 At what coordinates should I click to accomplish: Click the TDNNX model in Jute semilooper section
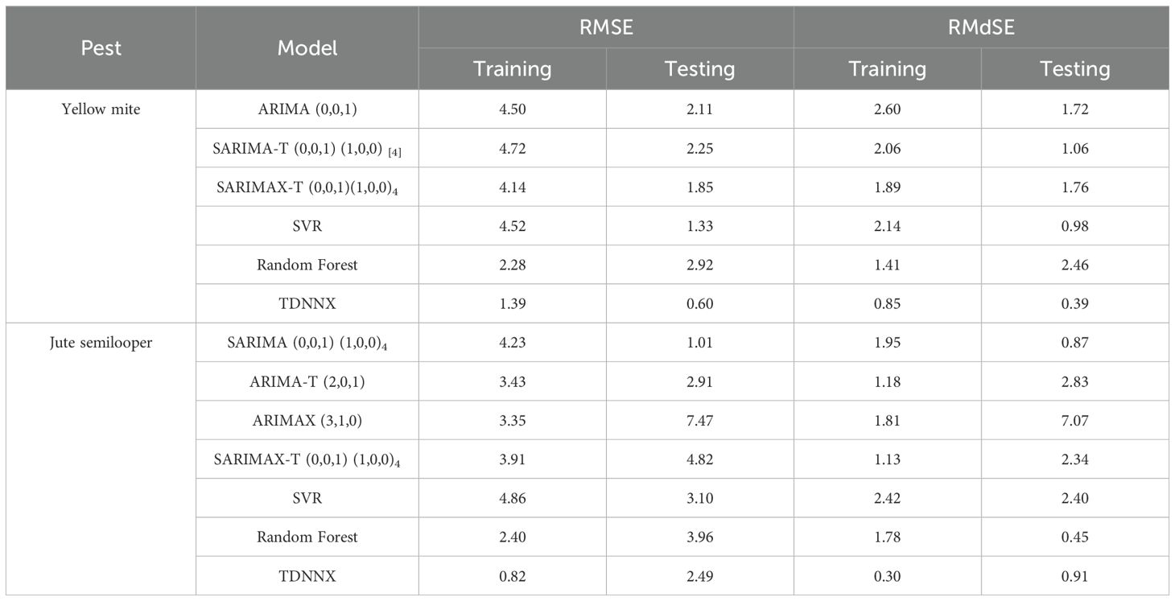307,576
